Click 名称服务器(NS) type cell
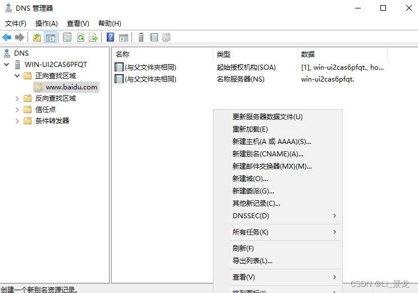 (x=240, y=79)
